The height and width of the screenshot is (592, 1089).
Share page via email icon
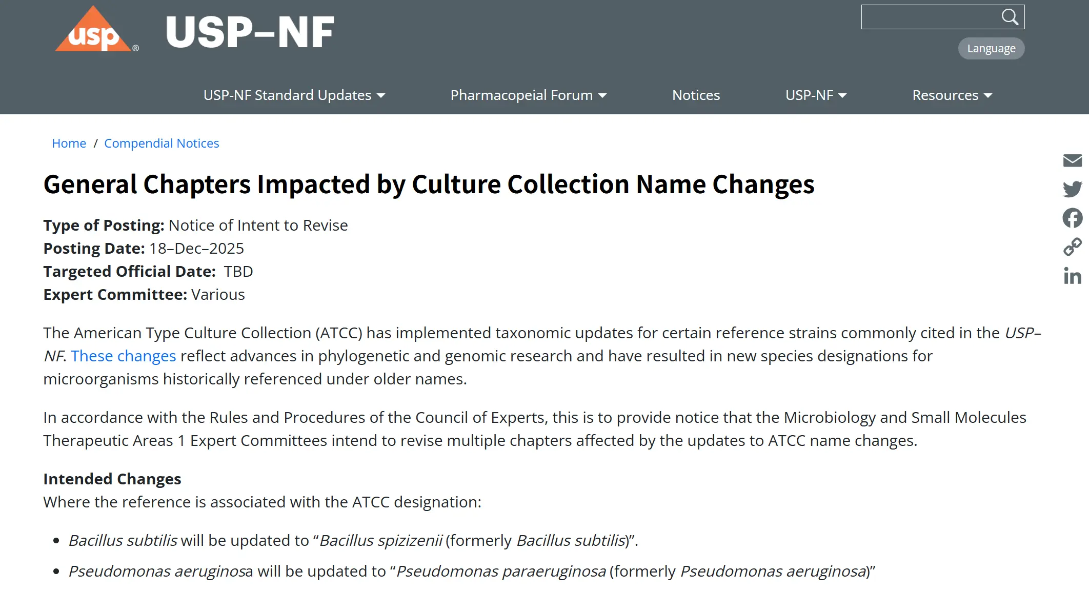(1072, 161)
